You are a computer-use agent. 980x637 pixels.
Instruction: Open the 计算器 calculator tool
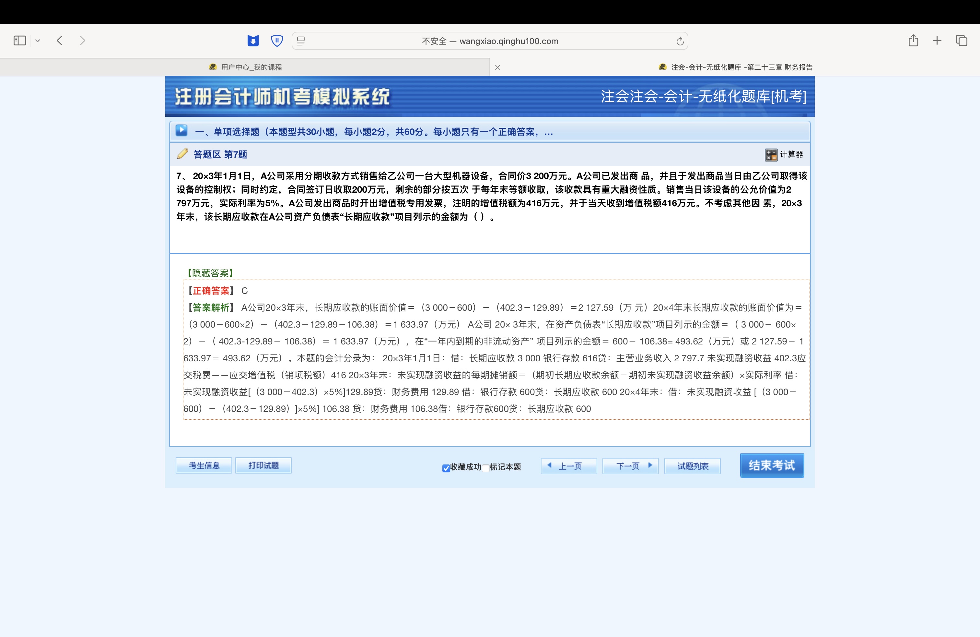coord(784,154)
